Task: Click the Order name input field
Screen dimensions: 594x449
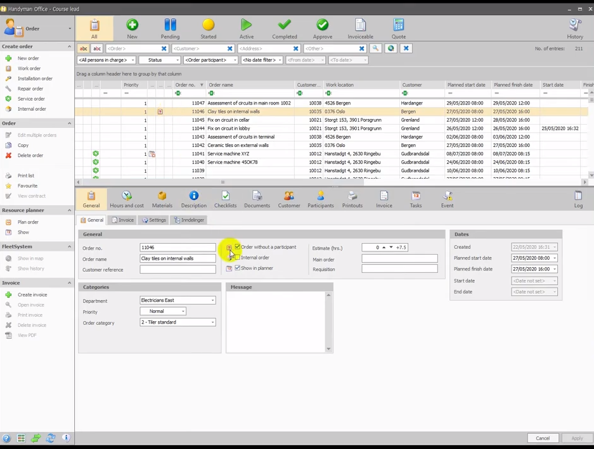Action: point(178,258)
